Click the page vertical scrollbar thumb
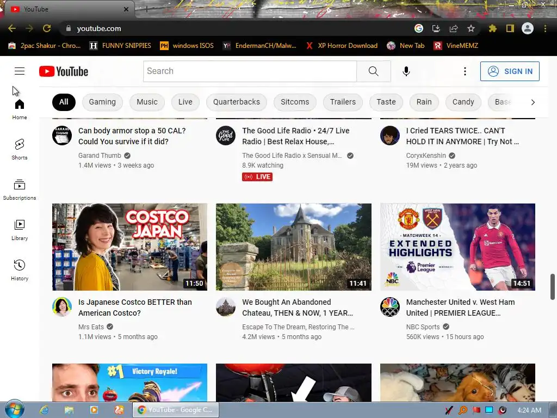 coord(553,286)
